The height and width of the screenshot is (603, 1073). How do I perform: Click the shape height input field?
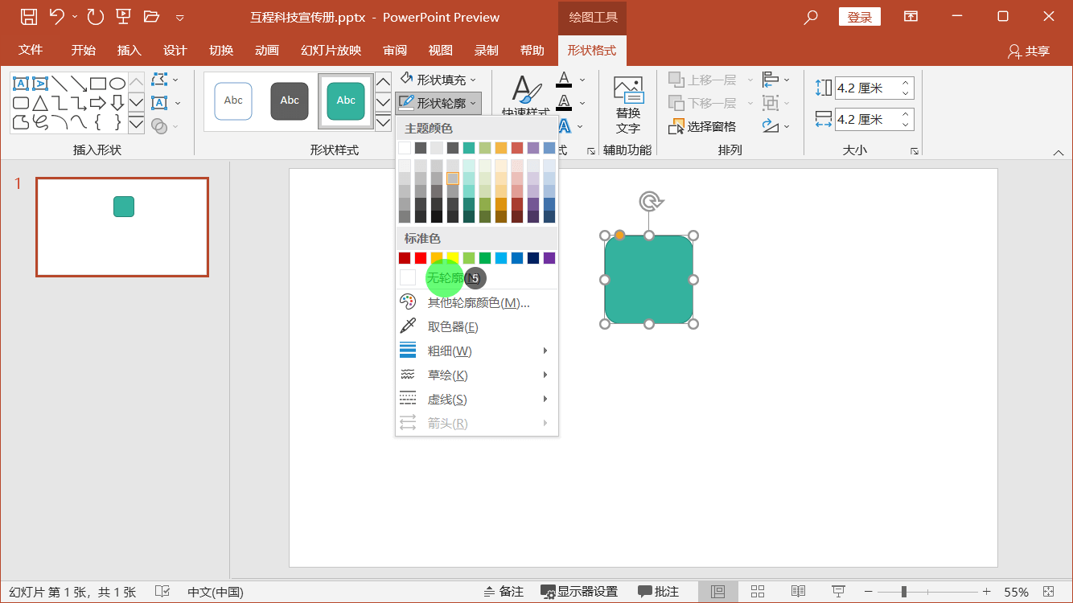[x=867, y=88]
